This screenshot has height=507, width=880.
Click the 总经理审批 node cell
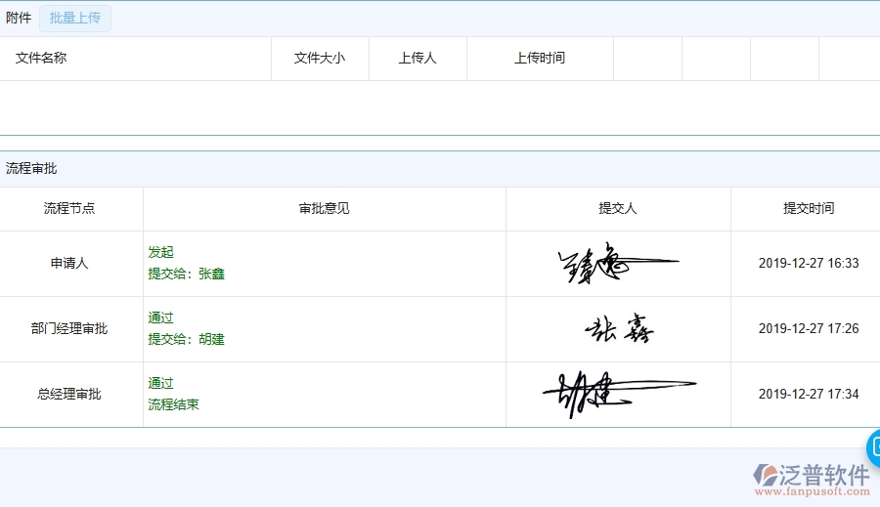pos(69,395)
